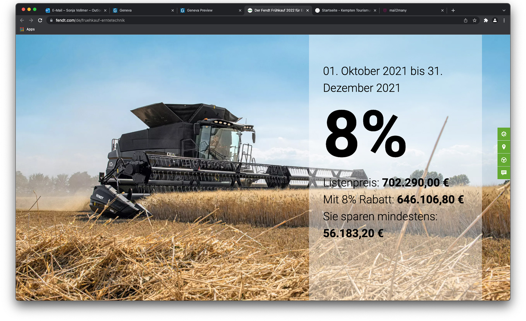Open the extensions puzzle icon

coord(486,20)
